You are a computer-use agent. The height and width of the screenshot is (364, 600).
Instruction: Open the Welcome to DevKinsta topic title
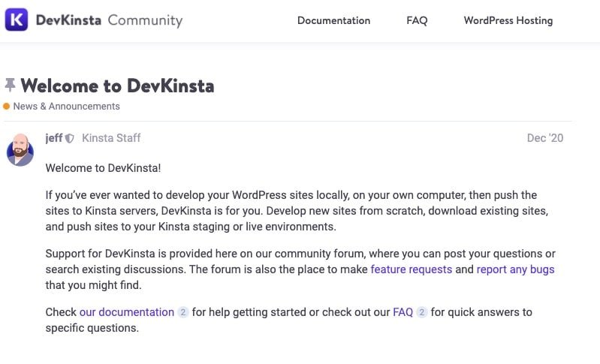tap(117, 86)
